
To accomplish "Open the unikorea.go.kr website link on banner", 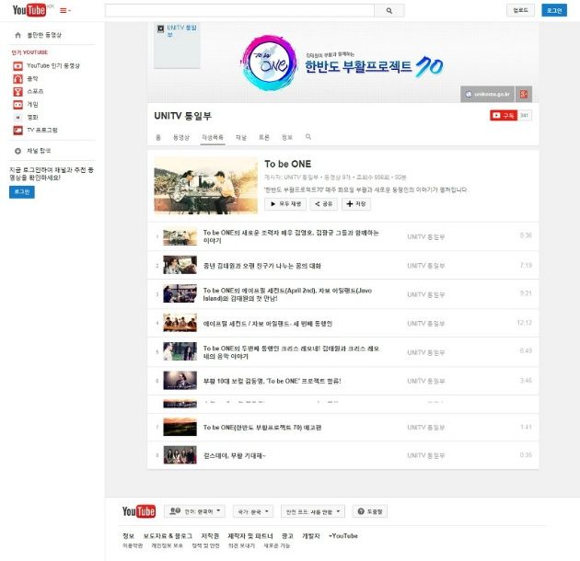I will point(488,94).
